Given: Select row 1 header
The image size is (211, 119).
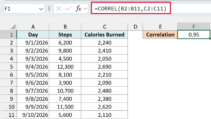Looking at the screenshot, I should point(8,35).
